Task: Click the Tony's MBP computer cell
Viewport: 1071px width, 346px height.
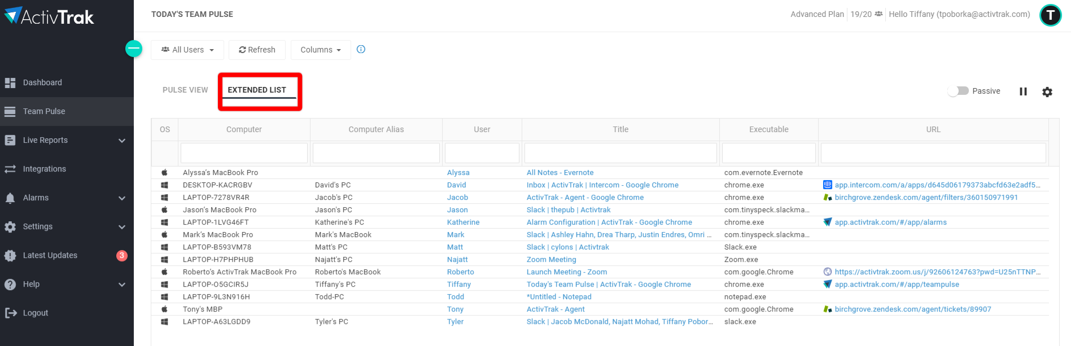Action: coord(203,309)
